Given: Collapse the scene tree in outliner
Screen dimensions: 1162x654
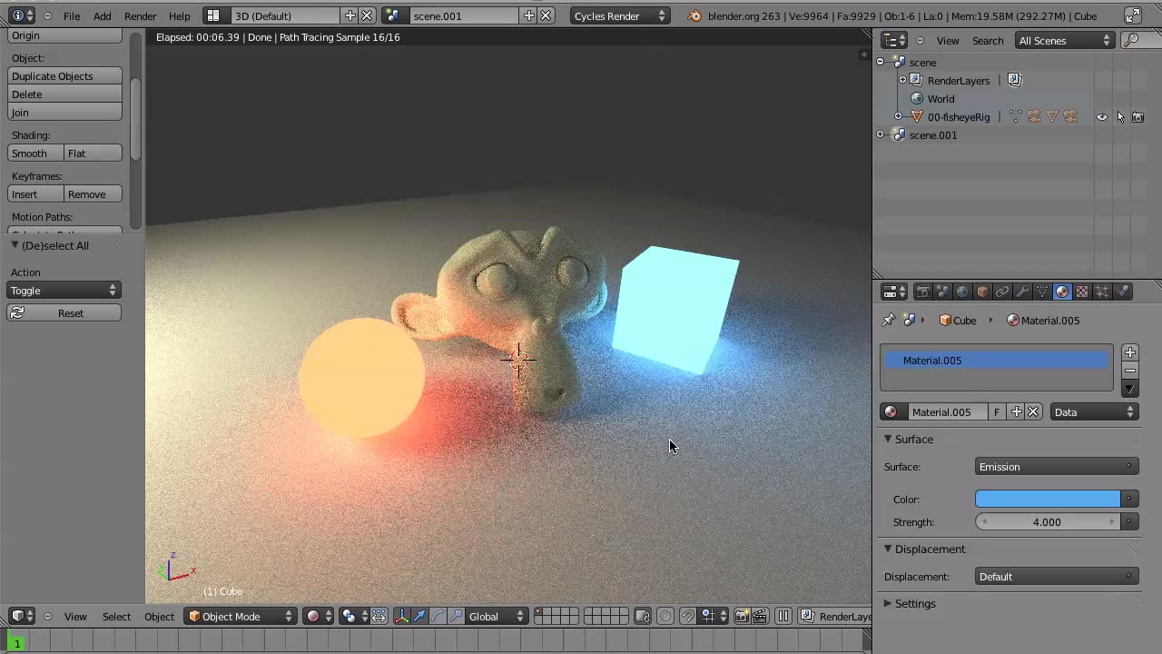Looking at the screenshot, I should (880, 62).
